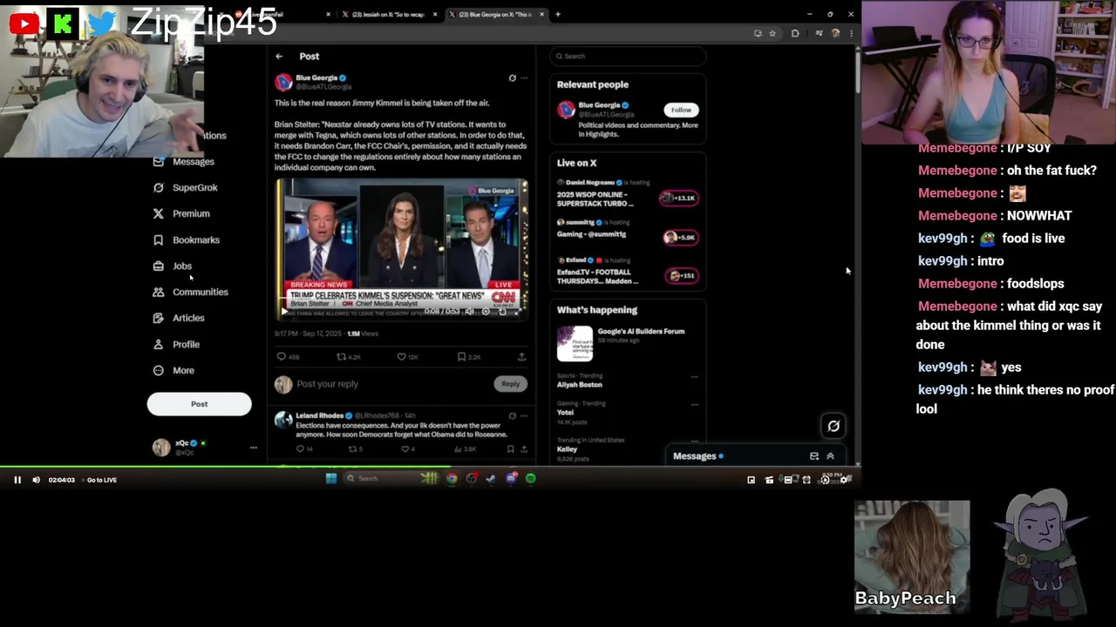Open Steam from the Windows taskbar
1116x627 pixels.
(491, 478)
